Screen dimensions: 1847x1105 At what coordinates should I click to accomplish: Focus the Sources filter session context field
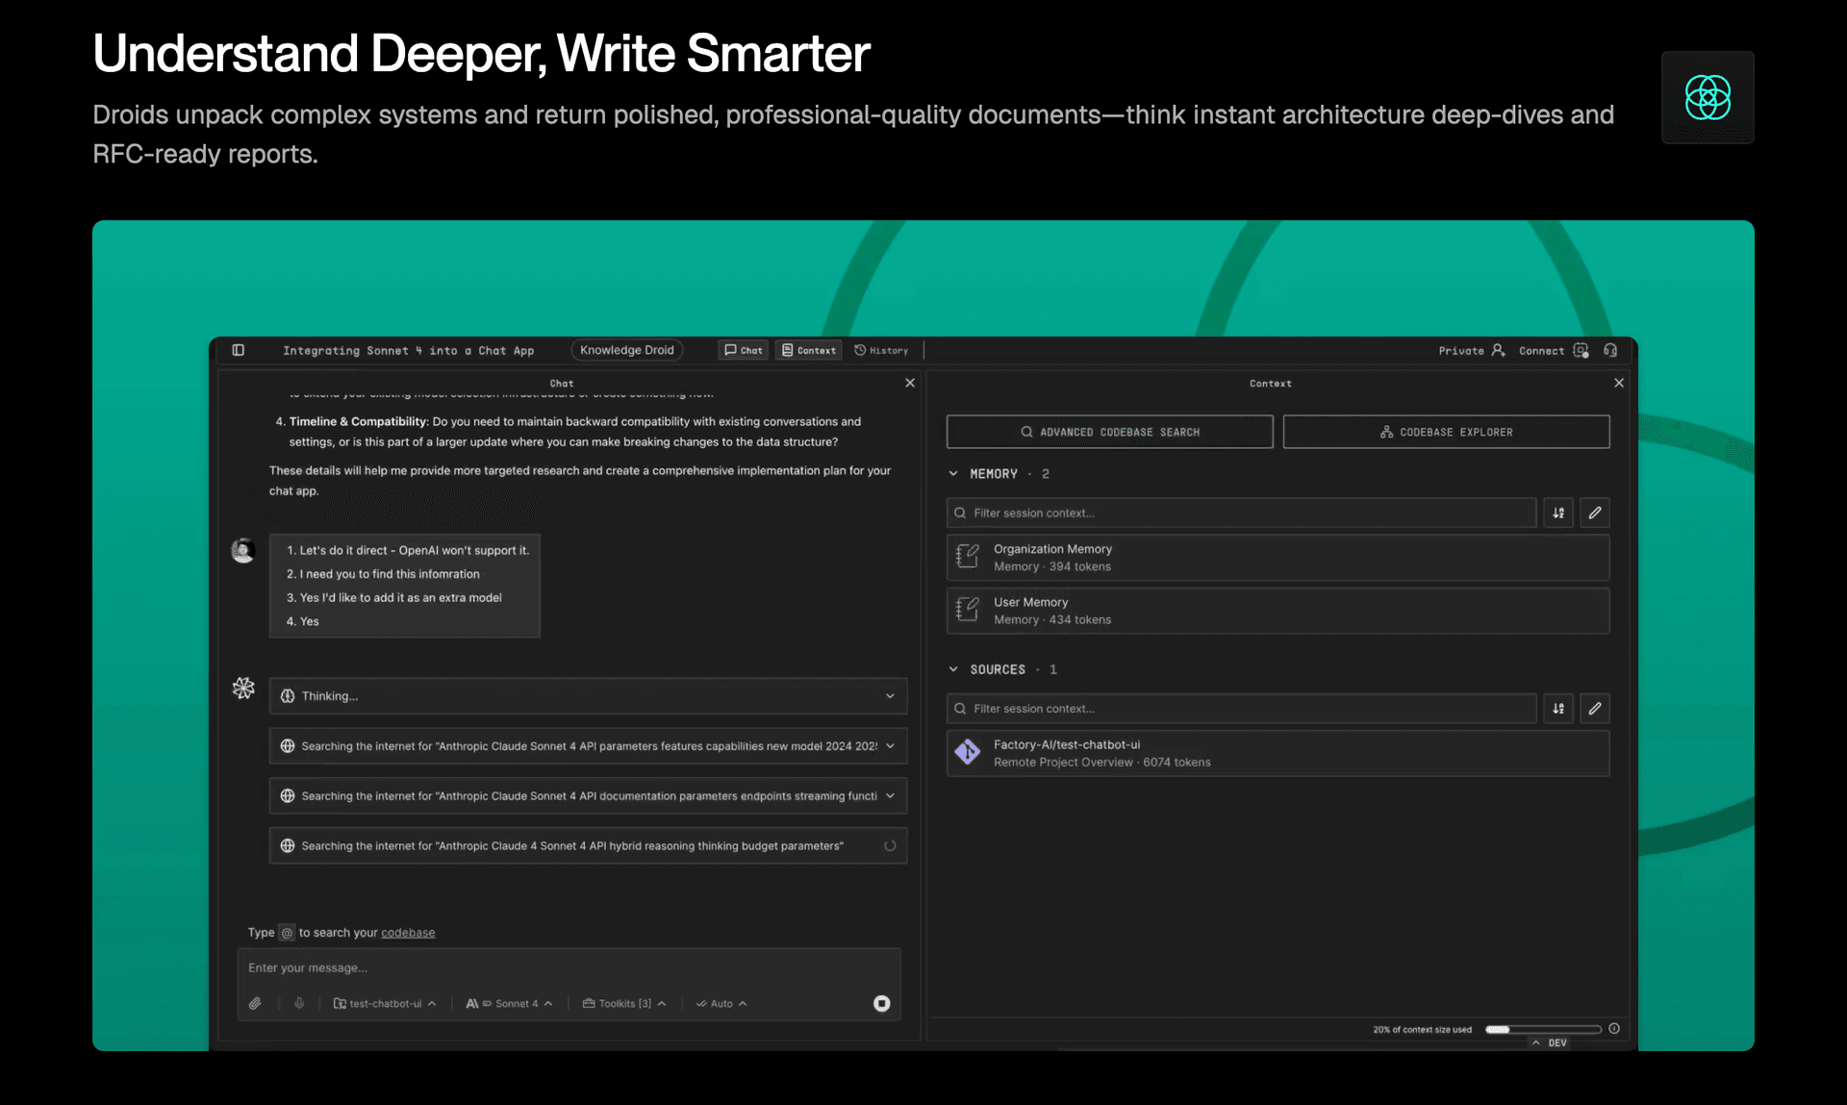point(1241,709)
